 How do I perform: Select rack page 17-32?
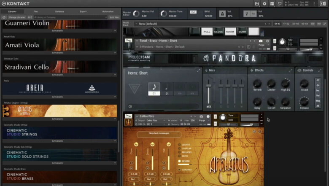(286, 24)
